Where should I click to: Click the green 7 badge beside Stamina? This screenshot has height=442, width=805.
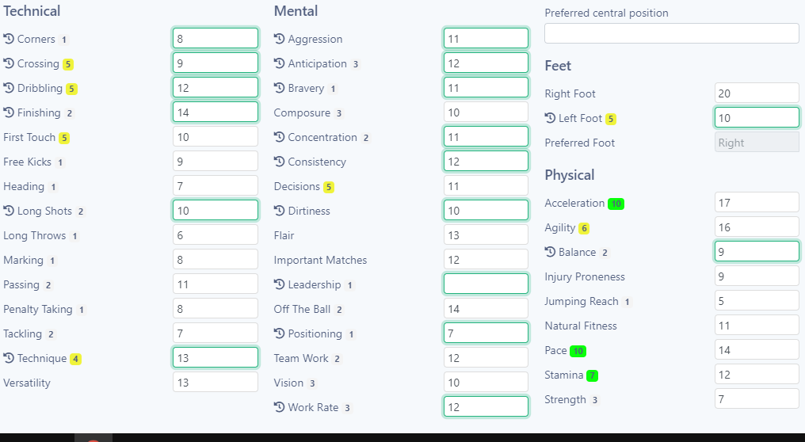593,375
